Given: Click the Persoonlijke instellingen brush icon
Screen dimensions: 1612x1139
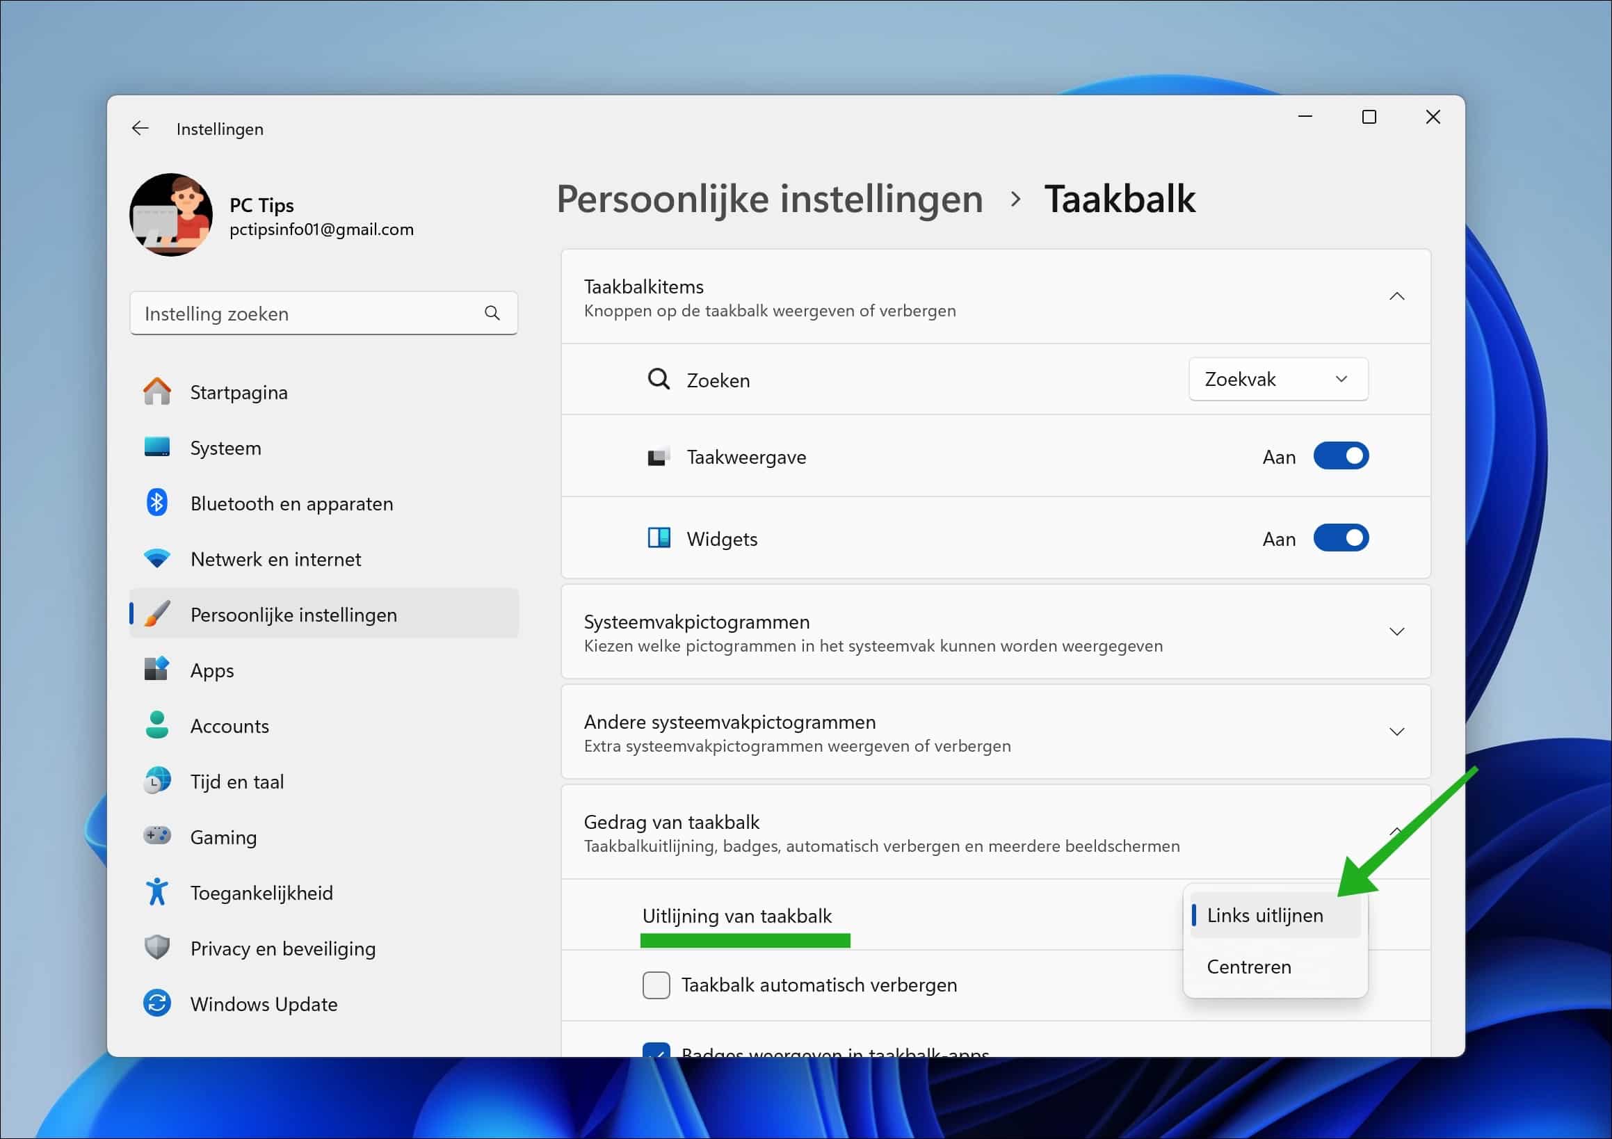Looking at the screenshot, I should 157,614.
